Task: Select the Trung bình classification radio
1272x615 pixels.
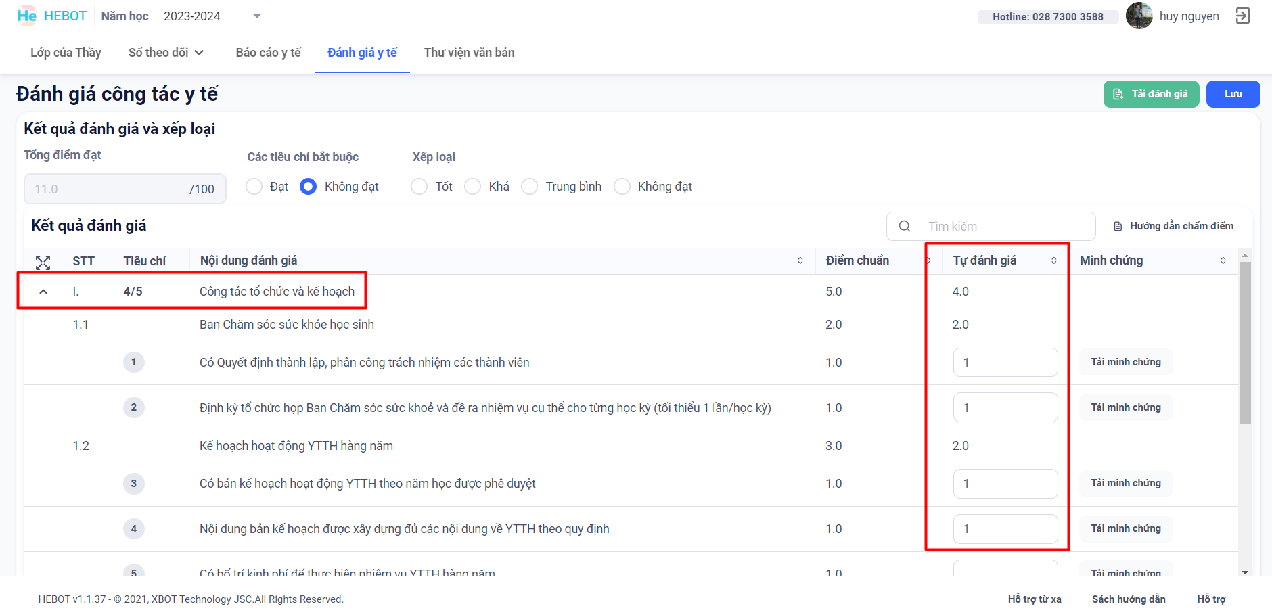Action: [x=530, y=187]
